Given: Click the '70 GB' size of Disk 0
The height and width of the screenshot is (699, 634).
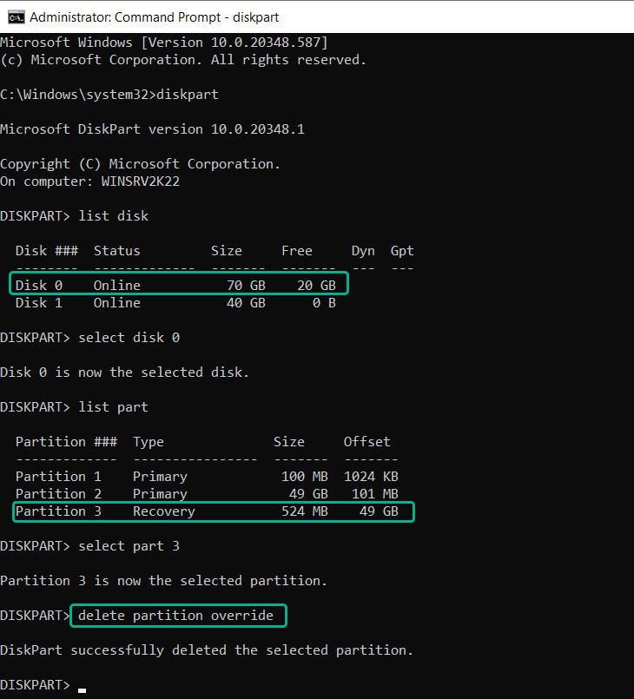Looking at the screenshot, I should (x=246, y=286).
